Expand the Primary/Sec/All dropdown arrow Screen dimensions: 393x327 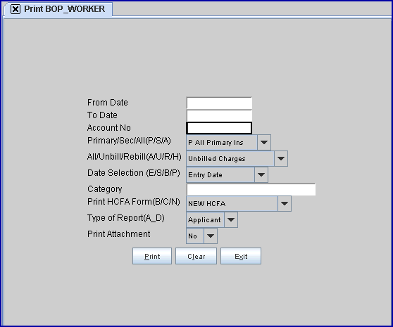coord(264,142)
